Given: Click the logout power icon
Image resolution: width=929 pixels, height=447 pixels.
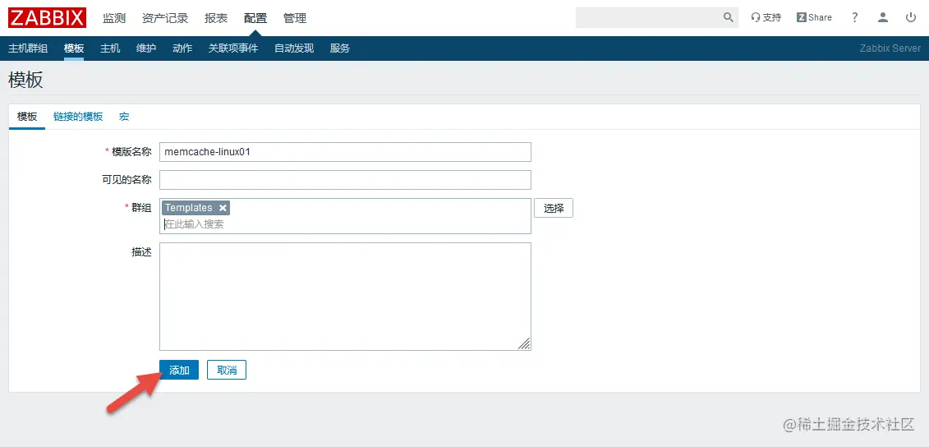Looking at the screenshot, I should pos(911,17).
